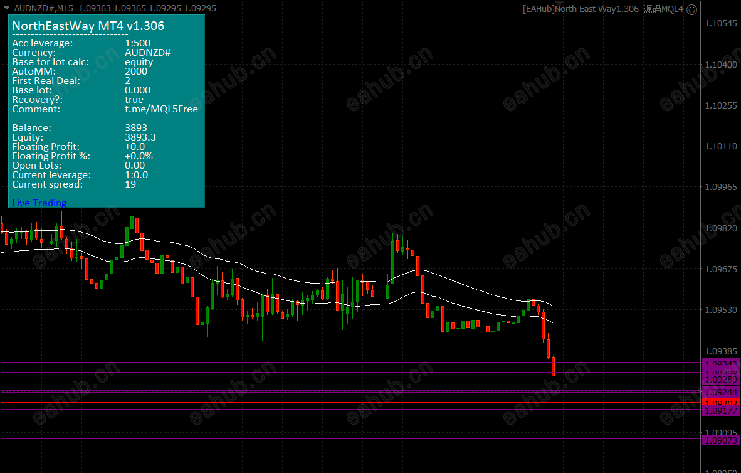The height and width of the screenshot is (473, 741).
Task: Click the 1.09965 price scale value
Action: click(x=721, y=188)
